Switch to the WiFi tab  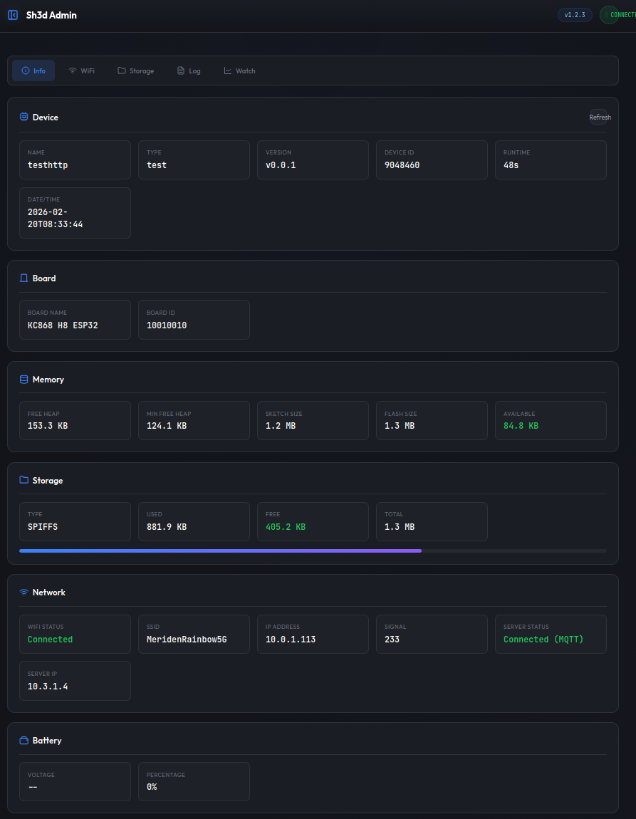pyautogui.click(x=81, y=71)
